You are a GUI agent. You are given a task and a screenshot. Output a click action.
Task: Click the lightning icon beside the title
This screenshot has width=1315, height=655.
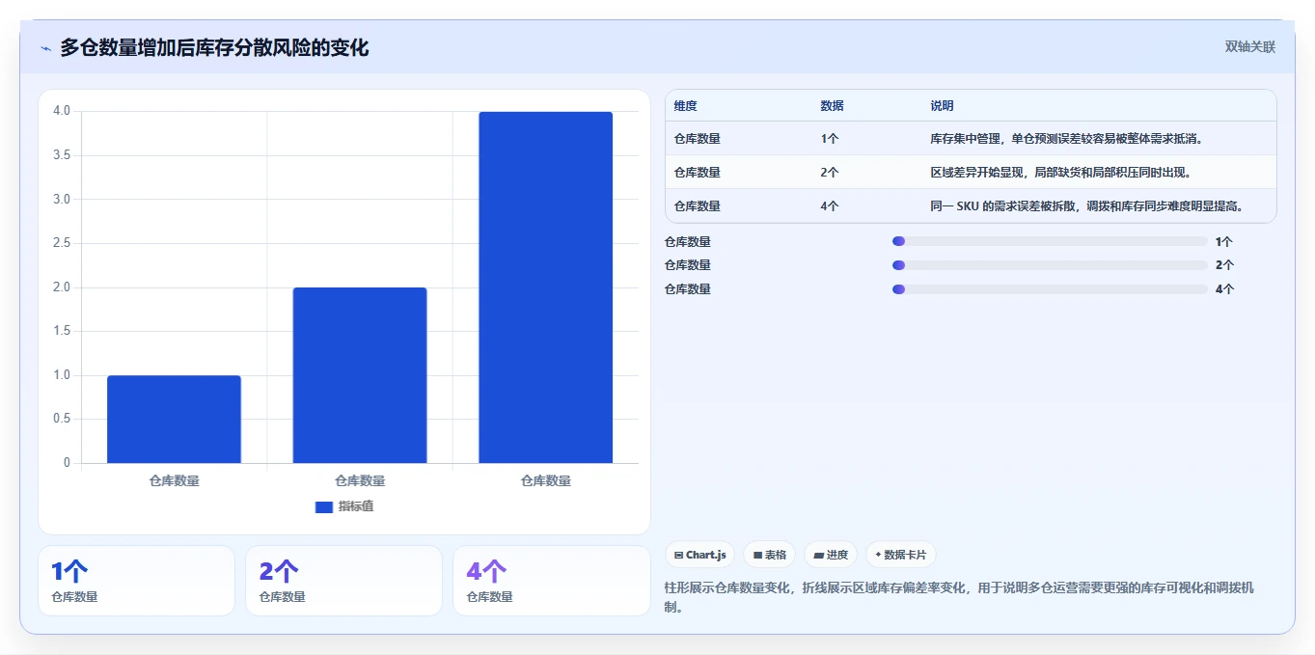[x=46, y=48]
